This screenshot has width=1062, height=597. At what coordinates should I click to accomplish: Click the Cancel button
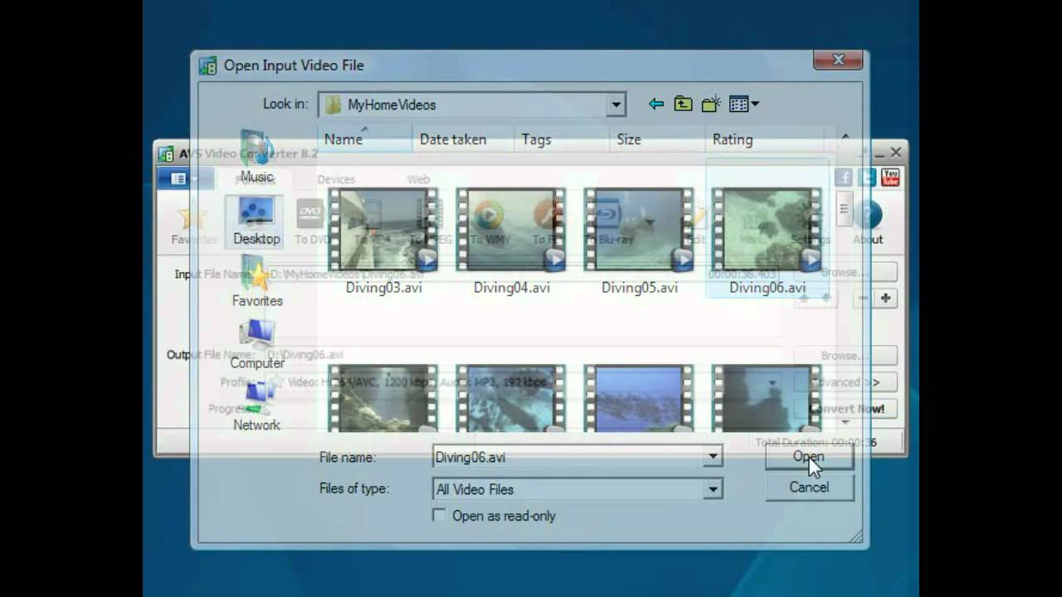(809, 488)
